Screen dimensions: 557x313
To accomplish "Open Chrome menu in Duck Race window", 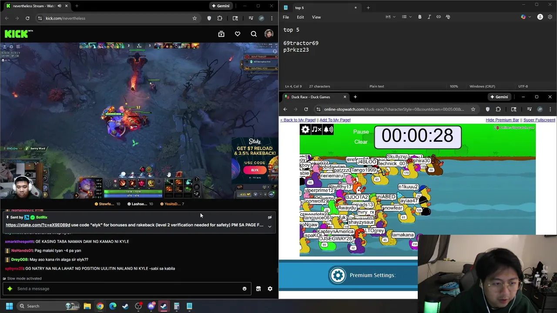I will [550, 109].
